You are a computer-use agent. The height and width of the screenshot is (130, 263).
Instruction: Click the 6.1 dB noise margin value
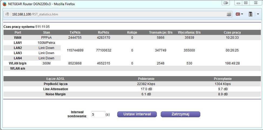(146, 94)
